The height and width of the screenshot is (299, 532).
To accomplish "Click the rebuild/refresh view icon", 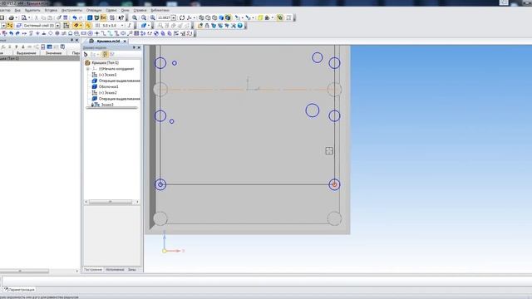I will coord(182,17).
